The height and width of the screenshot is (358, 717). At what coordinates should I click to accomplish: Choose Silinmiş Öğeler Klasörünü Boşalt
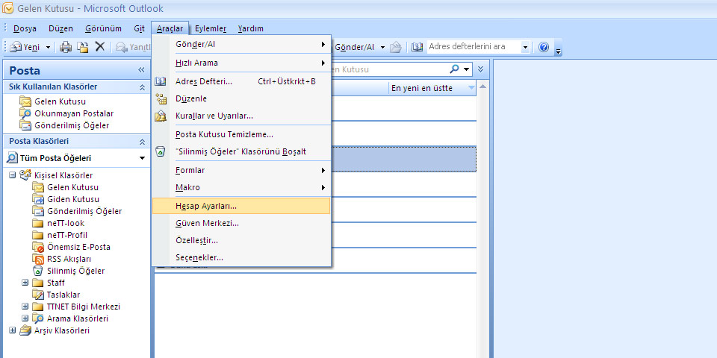coord(241,151)
